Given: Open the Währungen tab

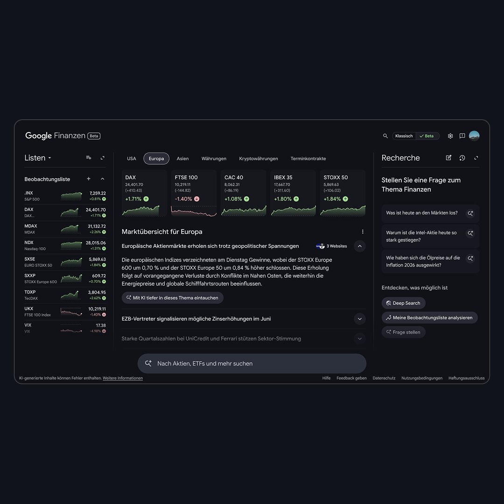Looking at the screenshot, I should [214, 159].
